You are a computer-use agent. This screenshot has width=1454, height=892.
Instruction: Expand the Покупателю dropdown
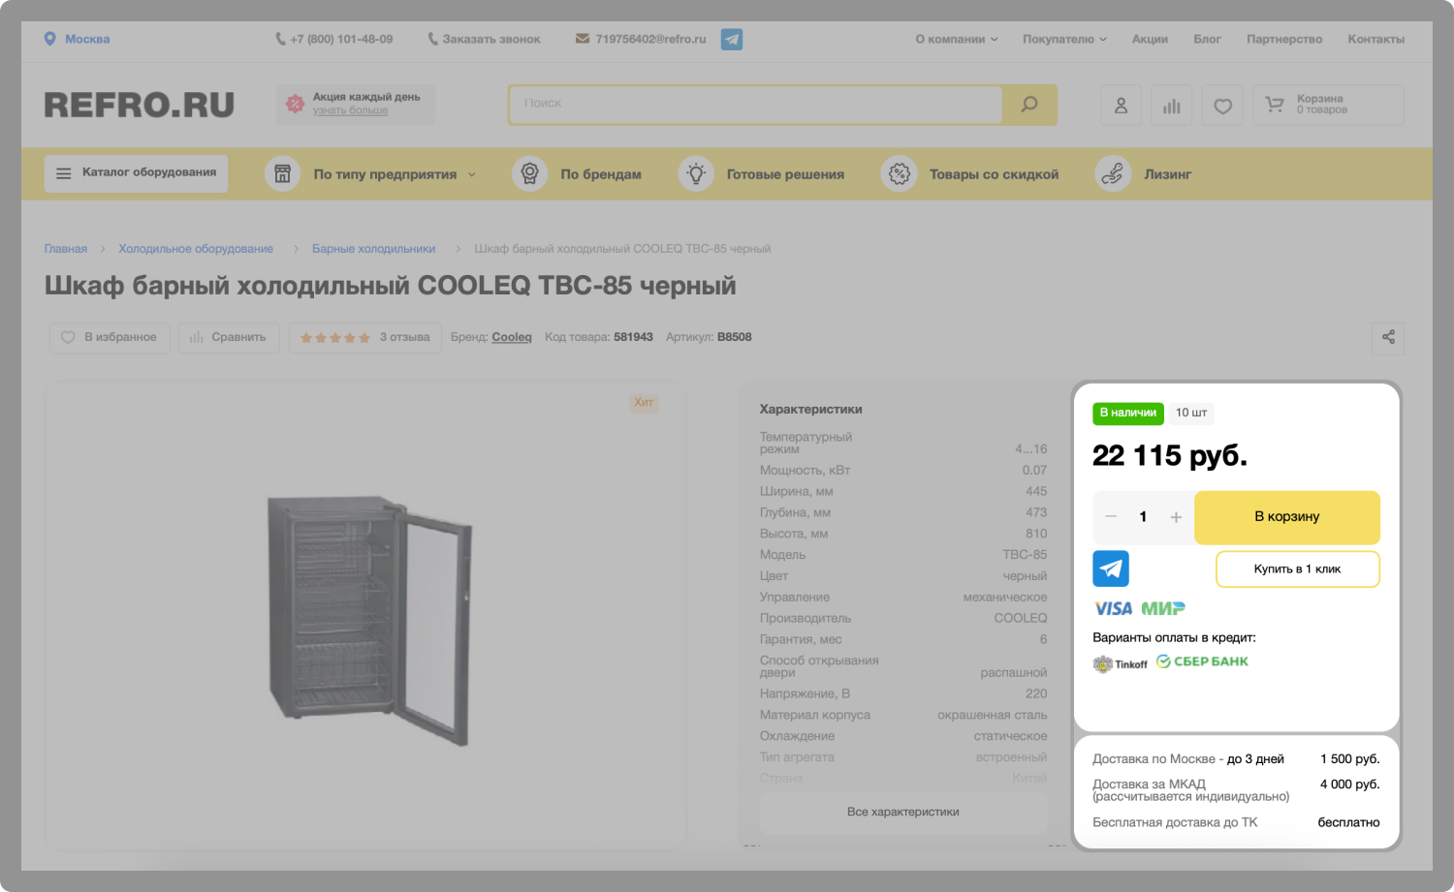(1064, 40)
